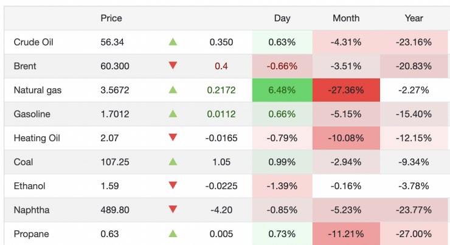Click the red down arrow beside Ethanol
The height and width of the screenshot is (245, 450).
[173, 186]
